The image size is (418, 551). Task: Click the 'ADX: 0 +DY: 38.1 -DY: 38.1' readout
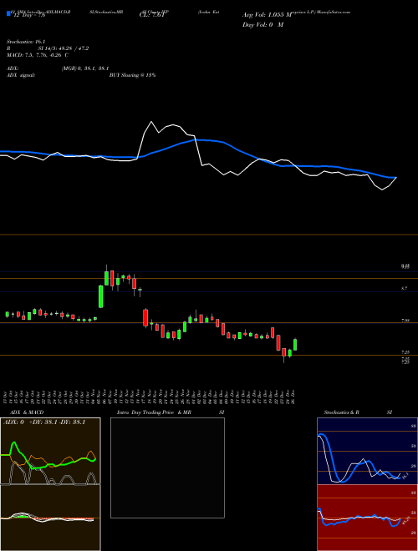pyautogui.click(x=44, y=422)
